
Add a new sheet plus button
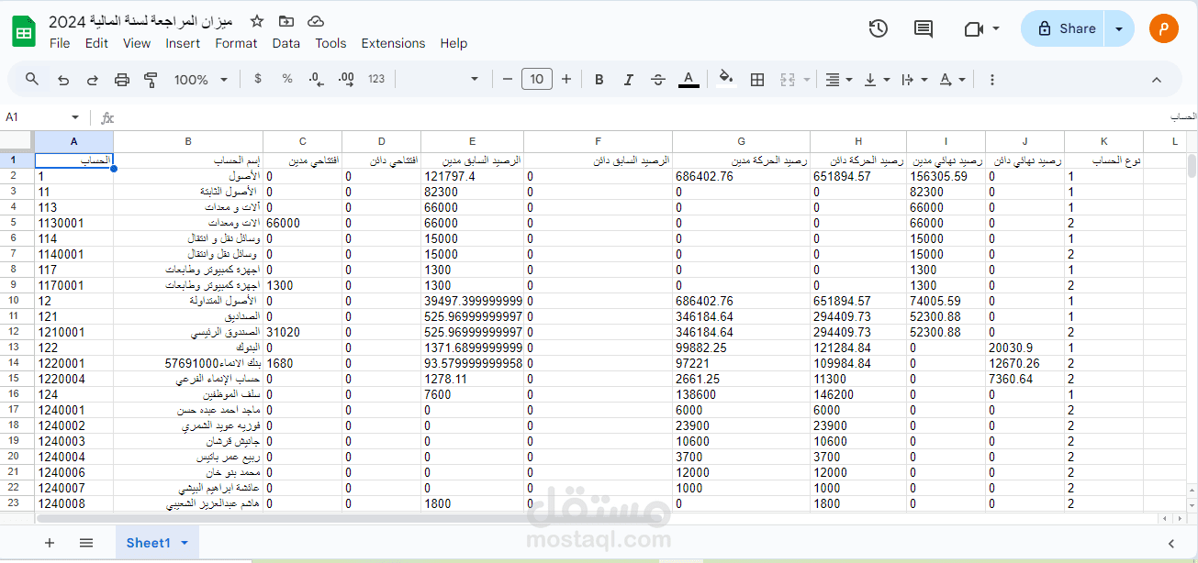[x=50, y=543]
